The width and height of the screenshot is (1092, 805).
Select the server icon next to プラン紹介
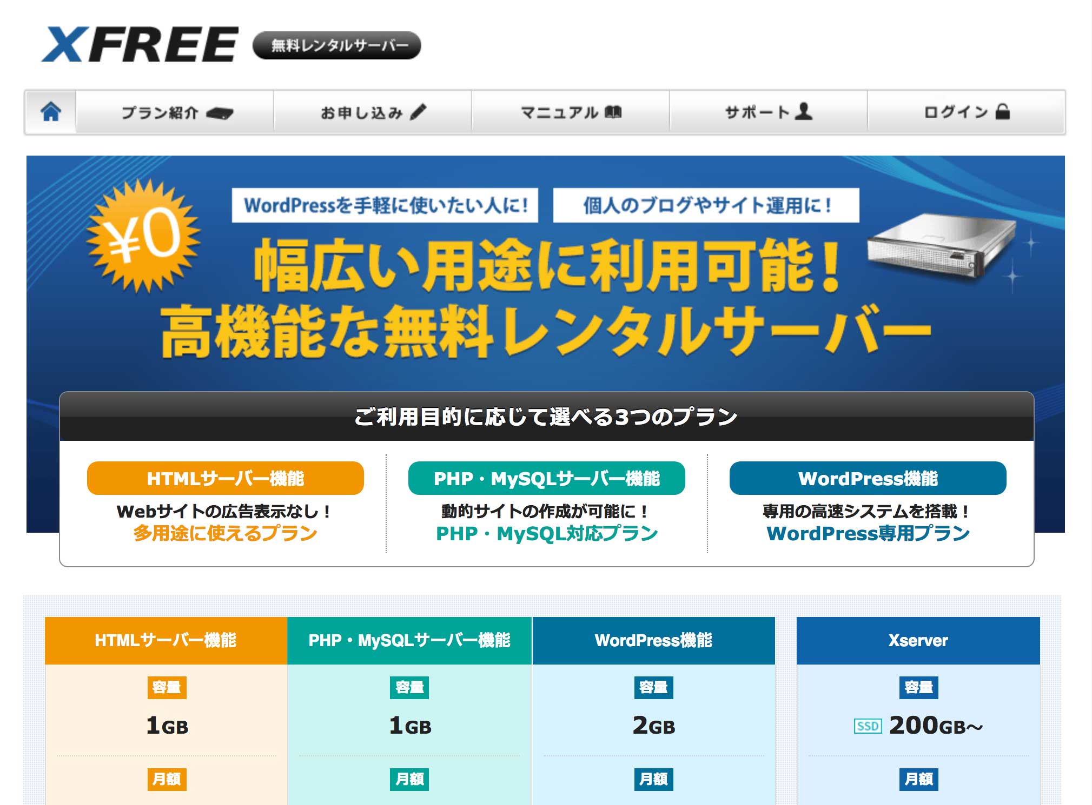224,113
